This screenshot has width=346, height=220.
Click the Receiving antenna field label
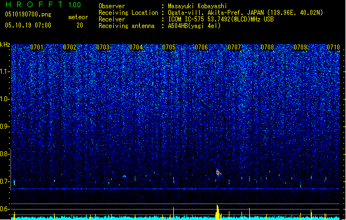tap(127, 26)
